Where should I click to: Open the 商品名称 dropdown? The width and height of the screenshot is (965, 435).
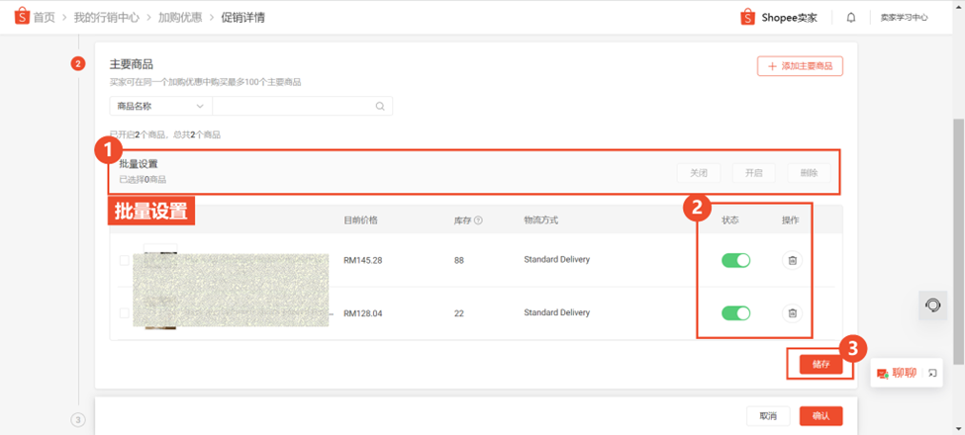160,106
